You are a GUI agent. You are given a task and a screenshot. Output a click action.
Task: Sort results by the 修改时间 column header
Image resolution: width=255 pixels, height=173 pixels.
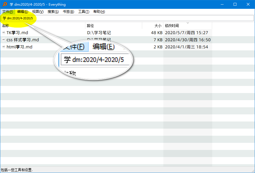(171, 26)
